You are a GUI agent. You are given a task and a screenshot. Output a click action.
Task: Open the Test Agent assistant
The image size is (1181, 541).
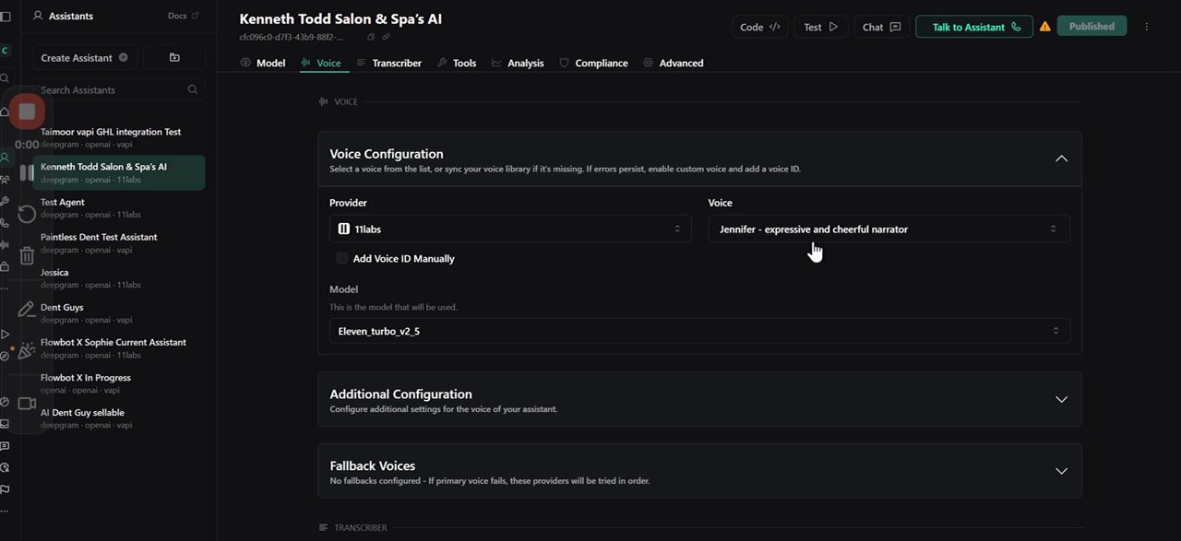pos(118,207)
